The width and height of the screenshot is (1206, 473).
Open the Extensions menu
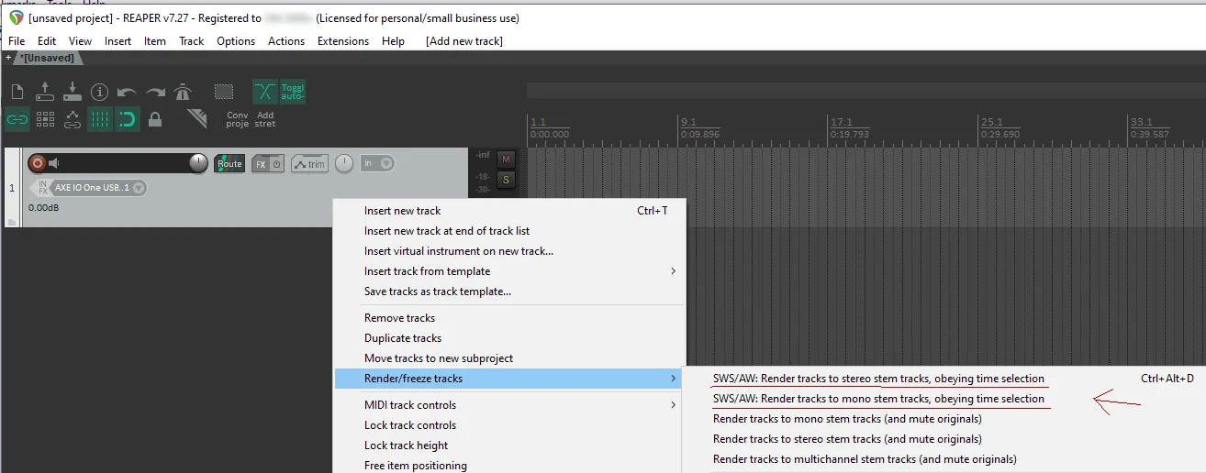(343, 41)
